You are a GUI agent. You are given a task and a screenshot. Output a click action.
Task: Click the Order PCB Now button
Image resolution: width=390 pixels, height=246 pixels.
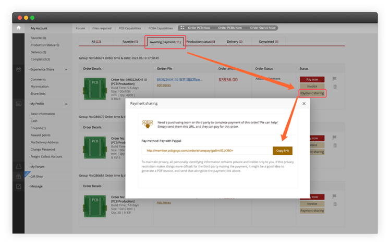point(199,28)
